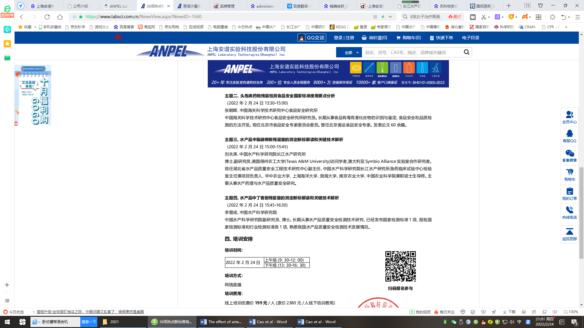
Task: Open the notification center icon
Action: [x=574, y=322]
